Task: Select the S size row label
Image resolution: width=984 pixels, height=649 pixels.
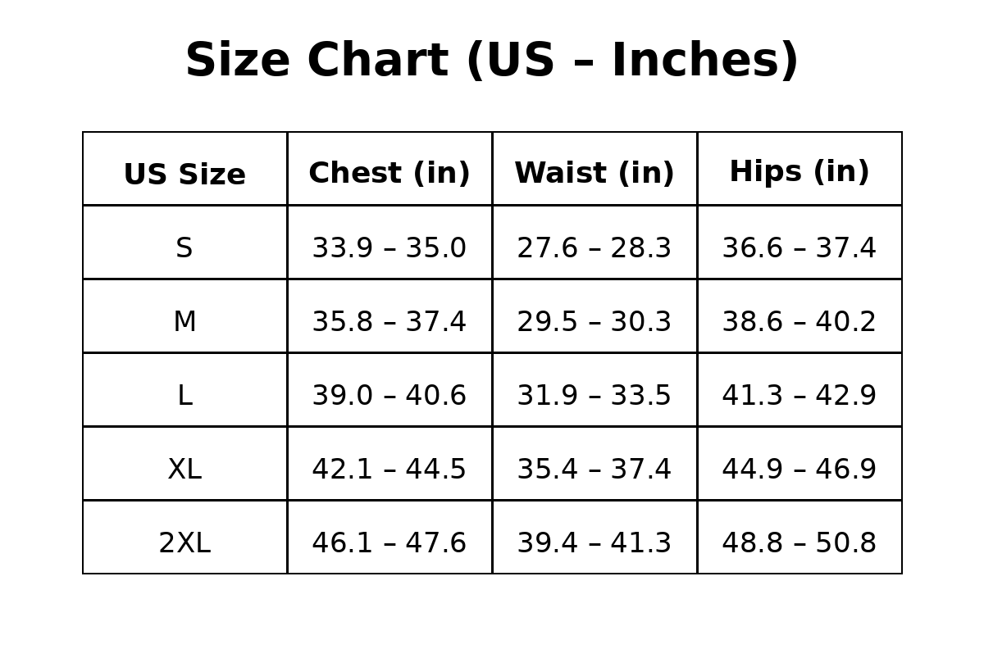Action: (x=184, y=248)
